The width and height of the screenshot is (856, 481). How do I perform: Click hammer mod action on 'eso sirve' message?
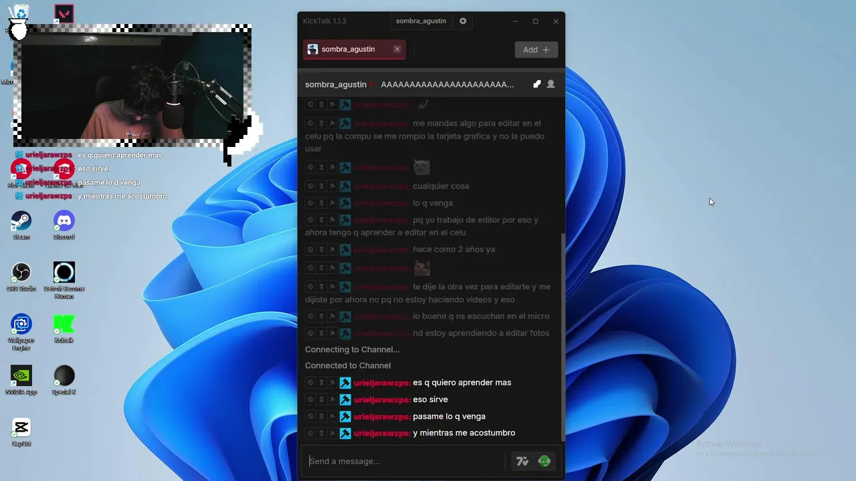click(332, 399)
